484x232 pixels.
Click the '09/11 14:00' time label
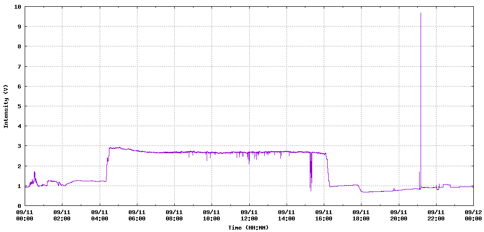click(287, 216)
